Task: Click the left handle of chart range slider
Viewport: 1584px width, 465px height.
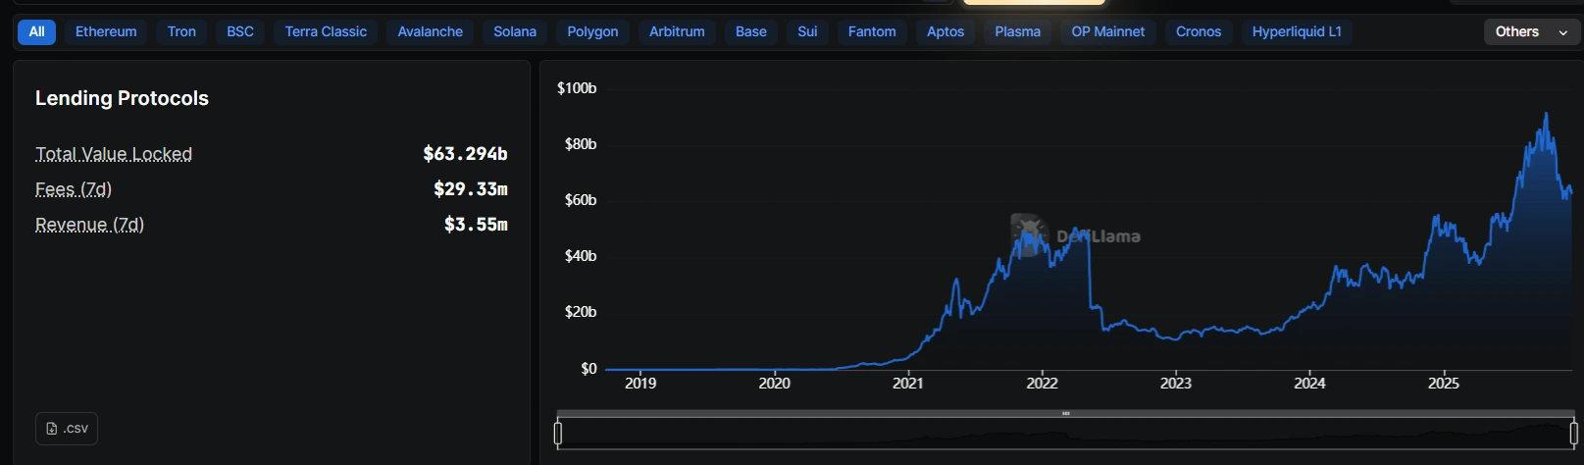Action: (558, 433)
